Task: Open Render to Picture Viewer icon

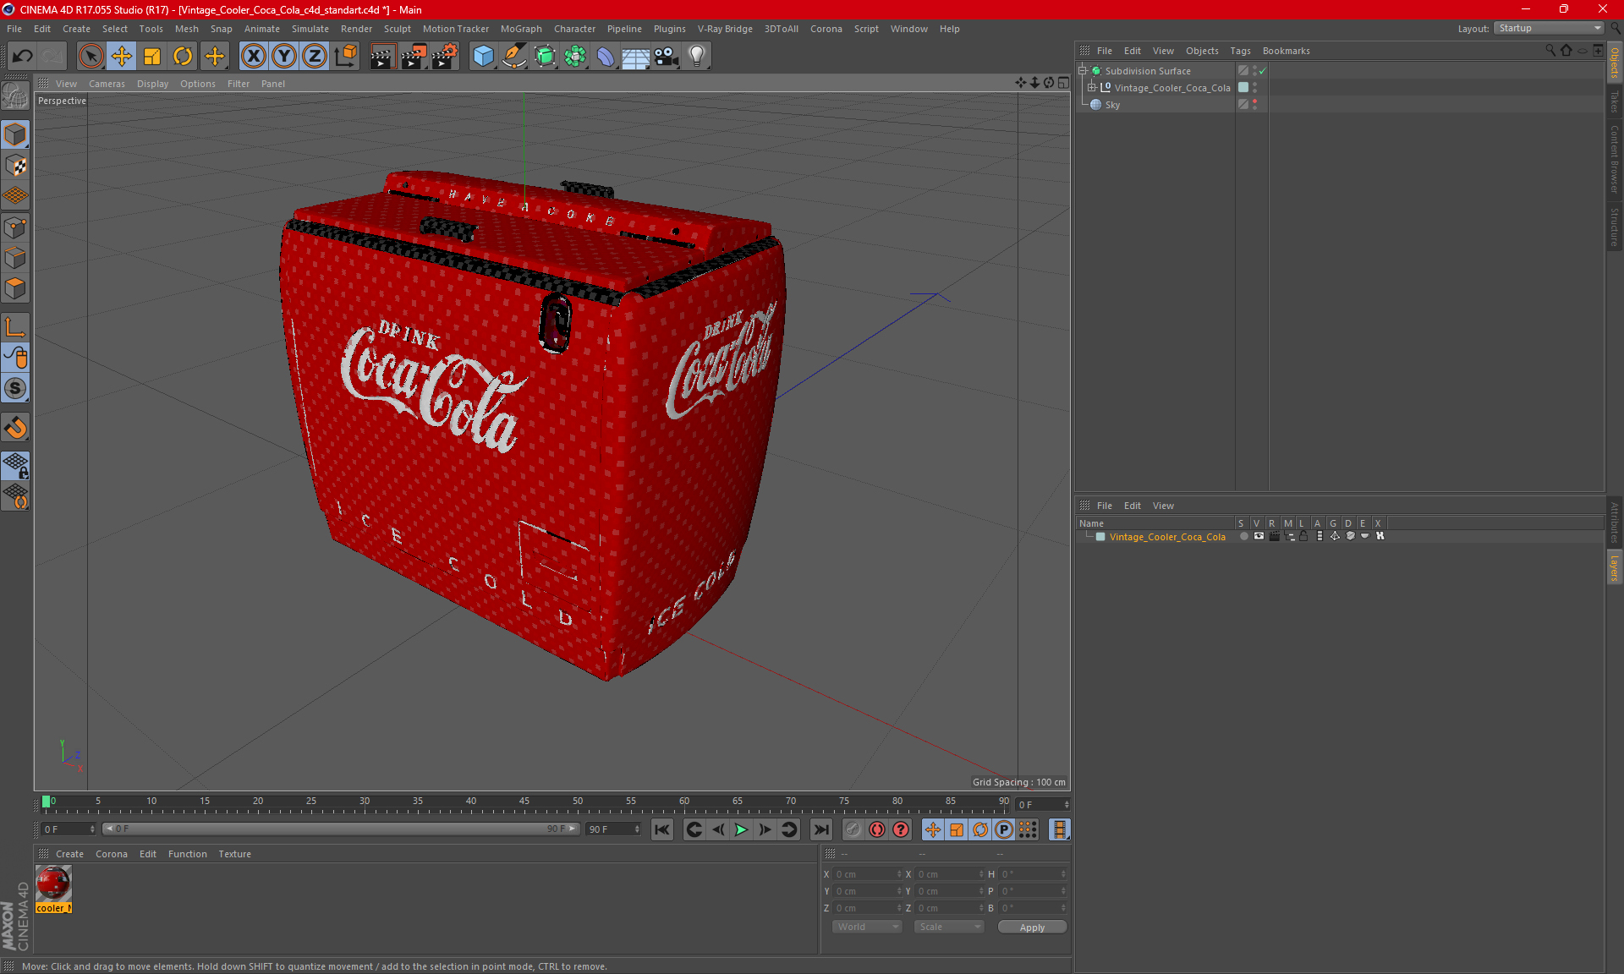Action: tap(414, 57)
